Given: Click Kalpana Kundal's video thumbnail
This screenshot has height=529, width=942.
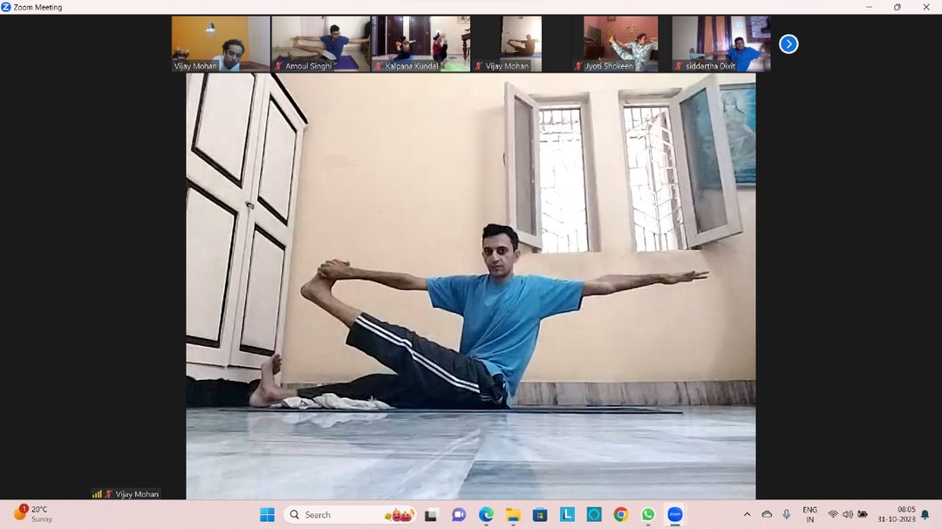Looking at the screenshot, I should click(x=420, y=44).
